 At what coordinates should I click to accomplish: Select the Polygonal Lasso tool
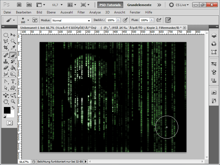(5, 41)
